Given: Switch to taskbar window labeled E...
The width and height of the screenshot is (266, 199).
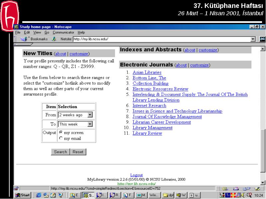Looking at the screenshot, I should 75,195.
